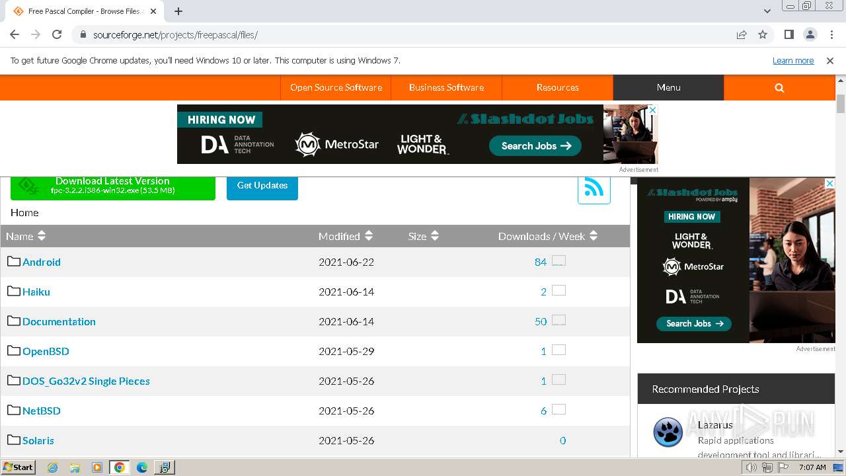Image resolution: width=846 pixels, height=476 pixels.
Task: Click the browser back arrow
Action: (15, 34)
